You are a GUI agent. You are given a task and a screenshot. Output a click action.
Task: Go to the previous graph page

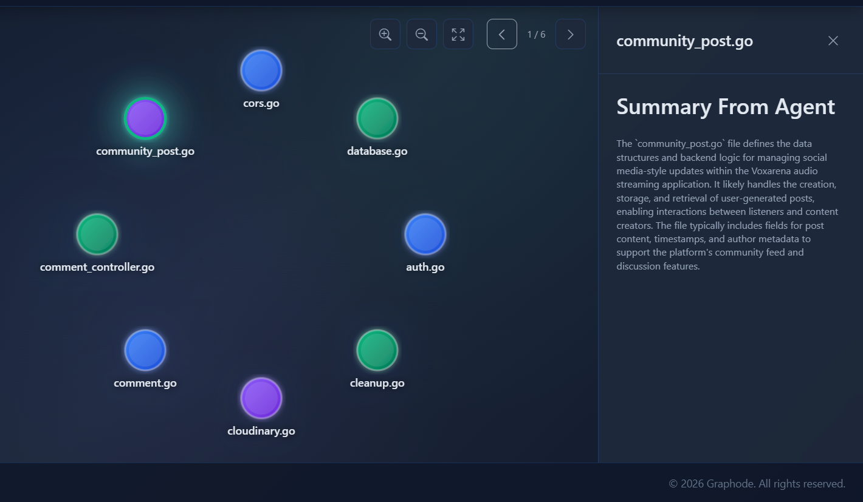point(501,34)
